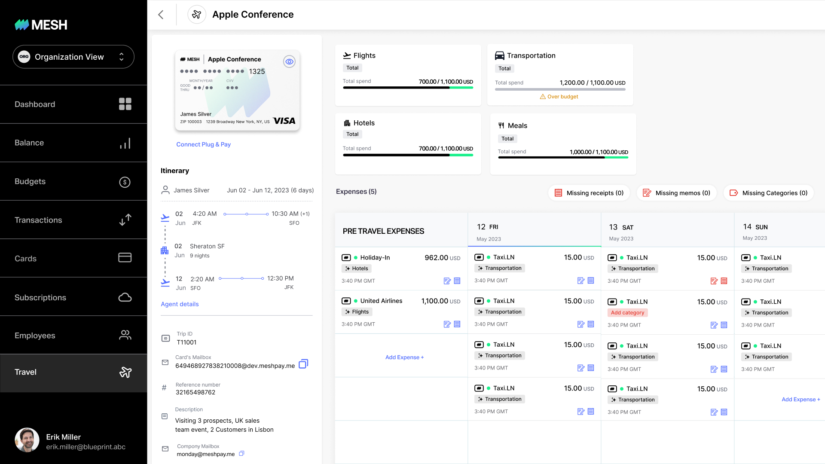Copy the company mailbox monday@meshpay.me
The width and height of the screenshot is (825, 464).
point(241,453)
